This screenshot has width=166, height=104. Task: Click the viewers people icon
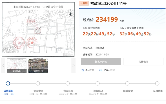101,70
